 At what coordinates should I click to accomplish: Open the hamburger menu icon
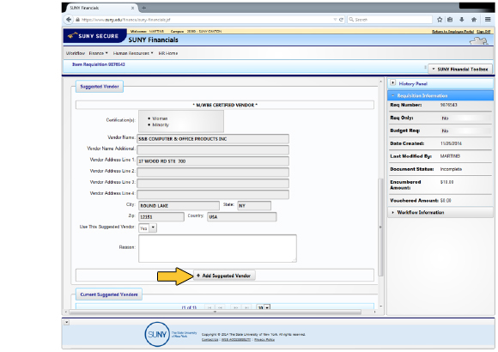pos(488,20)
